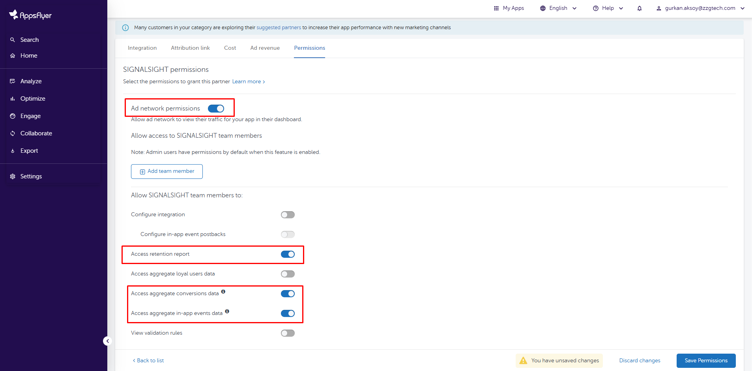Enable View validation rules toggle
Viewport: 752px width, 371px height.
pos(288,333)
